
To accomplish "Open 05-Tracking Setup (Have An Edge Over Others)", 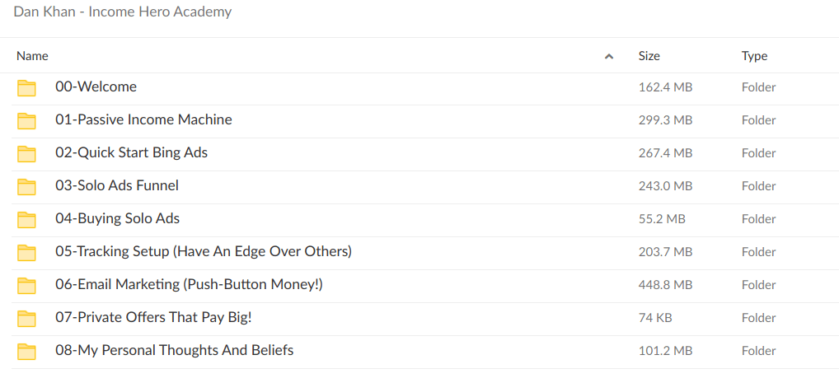I will click(x=204, y=251).
